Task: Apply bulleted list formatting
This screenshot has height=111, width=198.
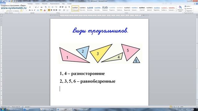Action: point(49,7)
